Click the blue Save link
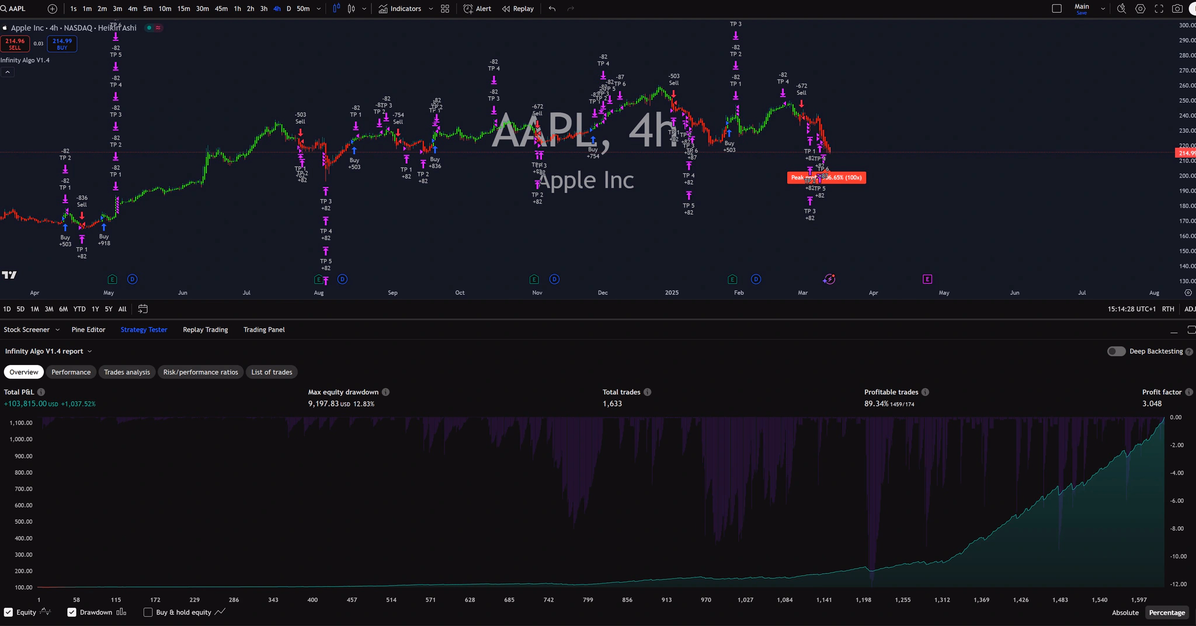The height and width of the screenshot is (626, 1196). click(x=1082, y=12)
